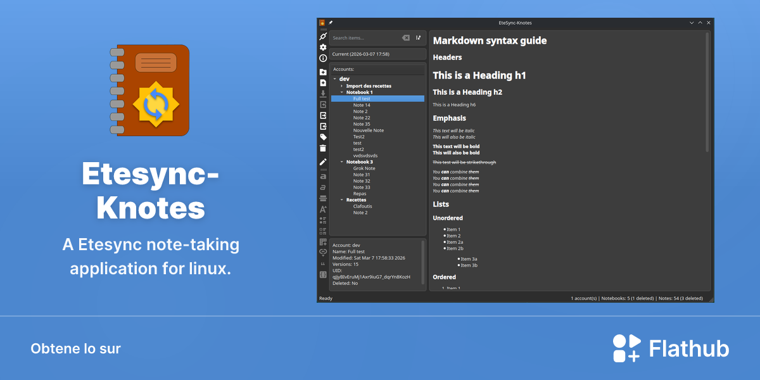Screen dimensions: 760x380
Task: Click the trash delete icon
Action: tap(323, 148)
